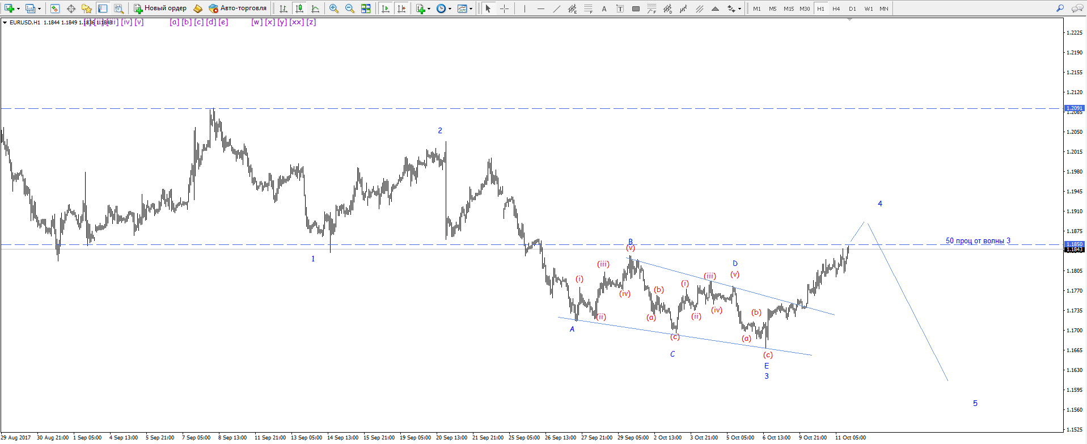
Task: Toggle the Terminal panel
Action: 103,9
